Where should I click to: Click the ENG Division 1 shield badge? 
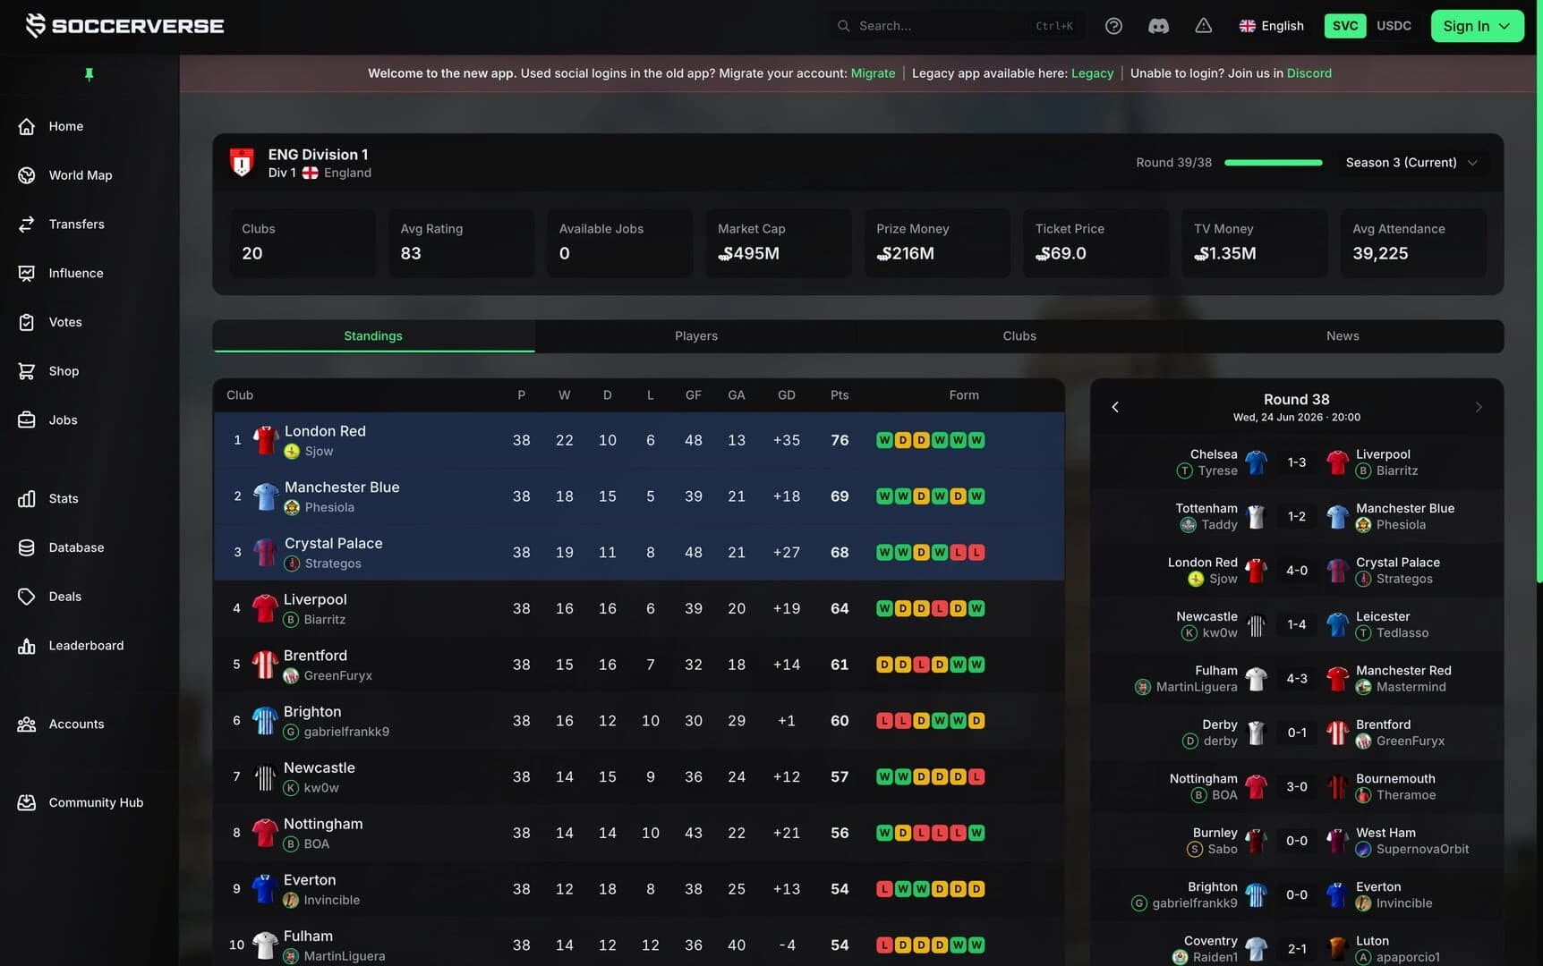tap(242, 163)
